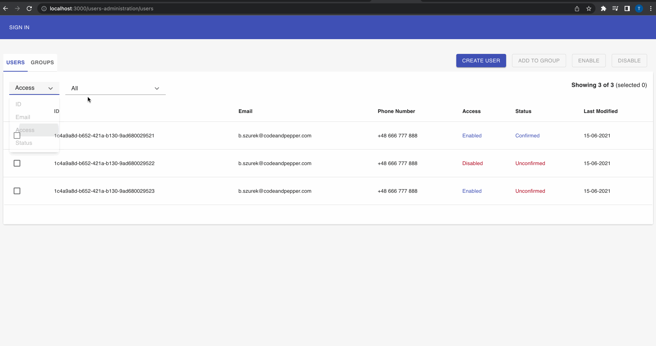
Task: Click user ID 1c4a9a8d-b652-421a-b130-9ad680029523
Action: (x=104, y=191)
